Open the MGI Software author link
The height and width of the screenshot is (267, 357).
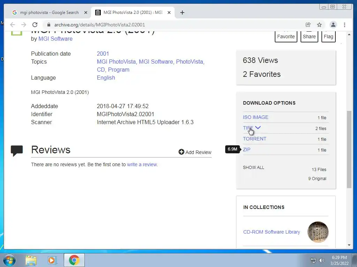coord(55,39)
